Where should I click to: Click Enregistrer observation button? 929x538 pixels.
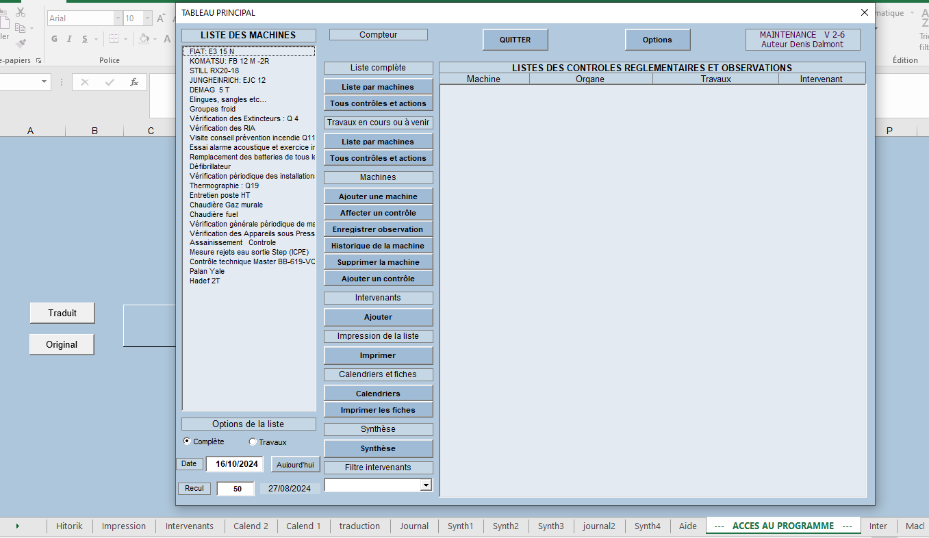[379, 229]
